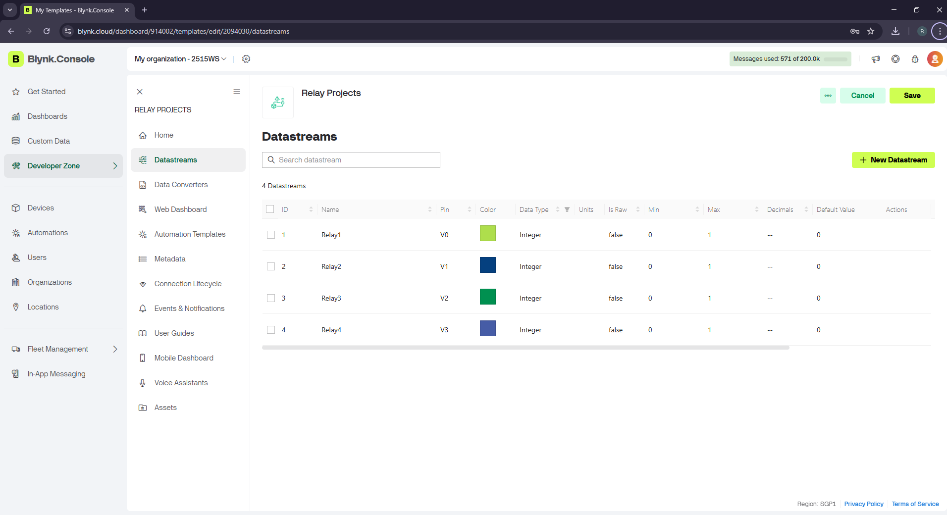Click the New Datastream button
The height and width of the screenshot is (515, 947).
pos(893,160)
